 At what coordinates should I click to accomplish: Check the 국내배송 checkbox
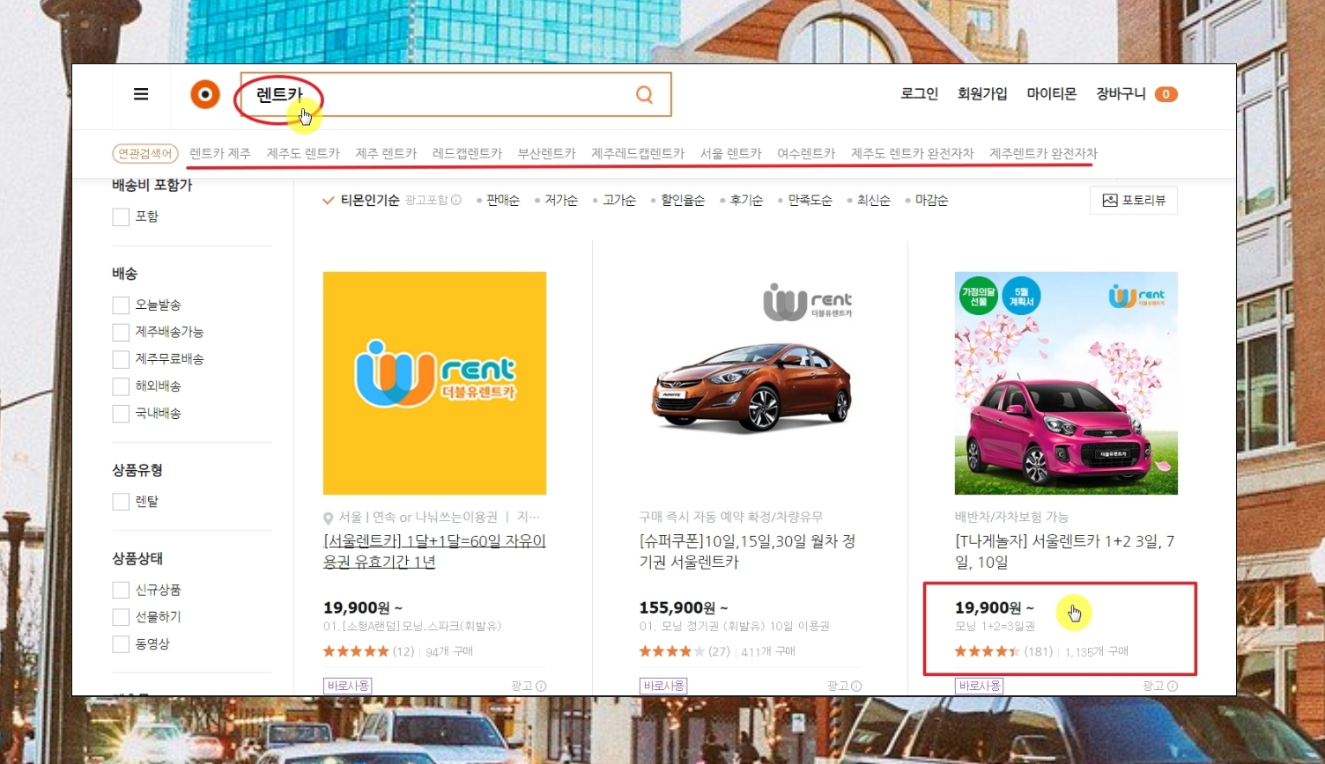[121, 414]
